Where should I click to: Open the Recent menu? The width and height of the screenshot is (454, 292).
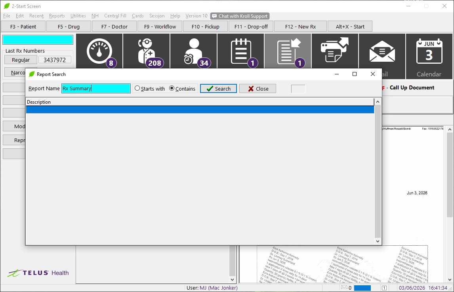[x=36, y=16]
